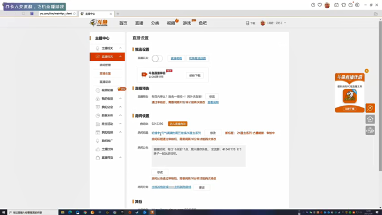Click the smiley icon sidebar item
This screenshot has height=215, width=382.
click(x=98, y=90)
